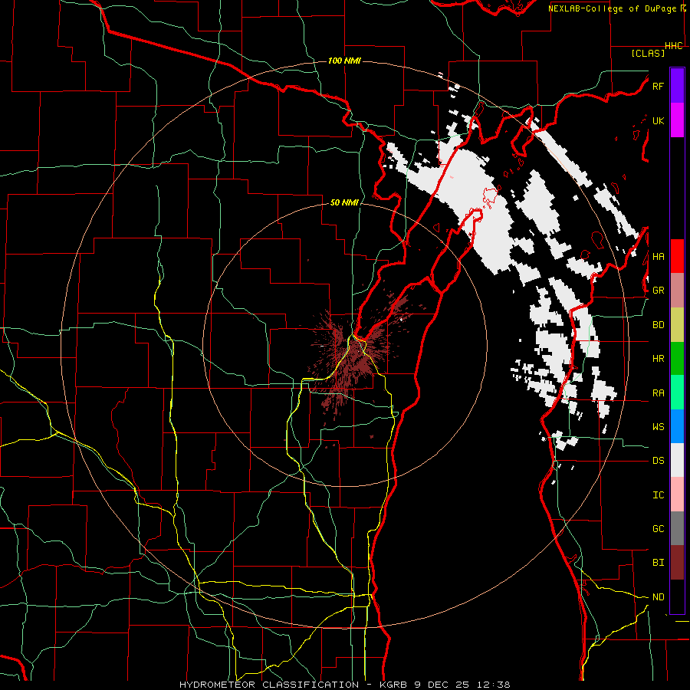This screenshot has width=690, height=690.
Task: Click the magenta UK legend swatch
Action: click(x=677, y=120)
